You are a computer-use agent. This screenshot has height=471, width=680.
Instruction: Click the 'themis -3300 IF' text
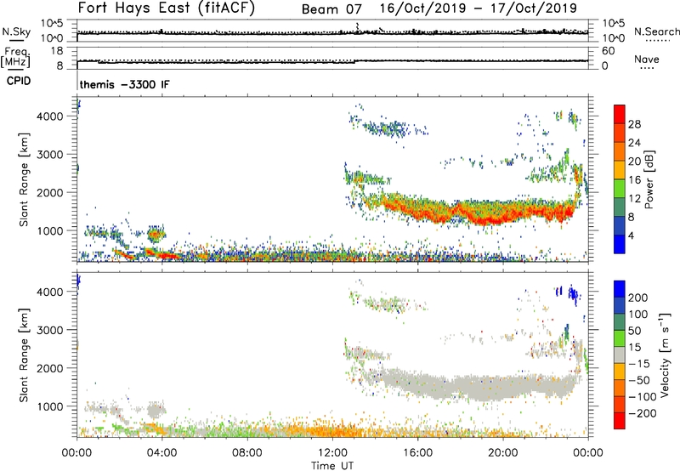coord(124,84)
